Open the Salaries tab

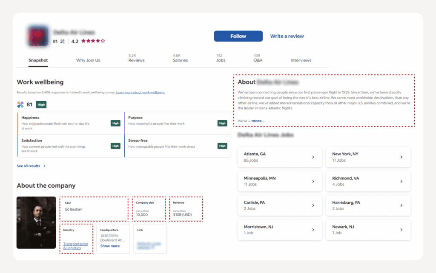[180, 60]
